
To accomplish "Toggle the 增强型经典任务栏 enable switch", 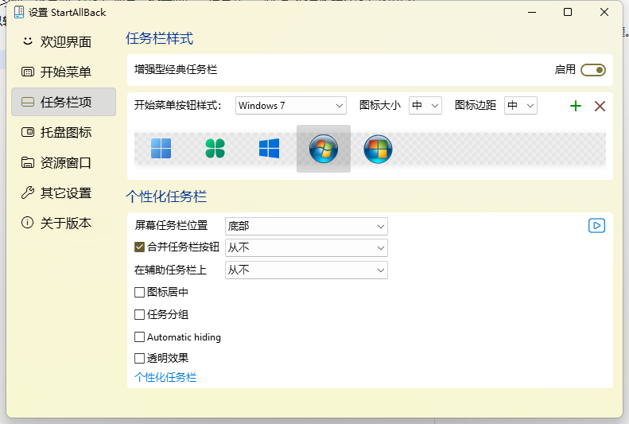I will click(x=592, y=70).
